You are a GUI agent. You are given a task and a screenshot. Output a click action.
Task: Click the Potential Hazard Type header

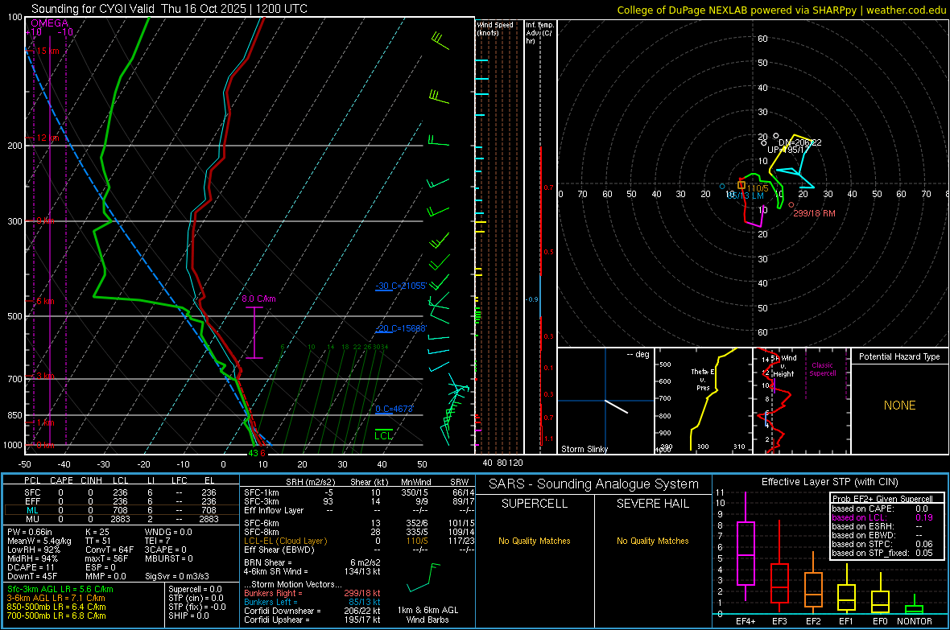point(899,356)
